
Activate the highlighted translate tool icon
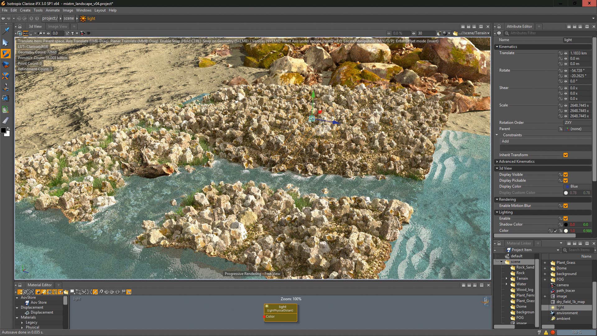tap(5, 54)
